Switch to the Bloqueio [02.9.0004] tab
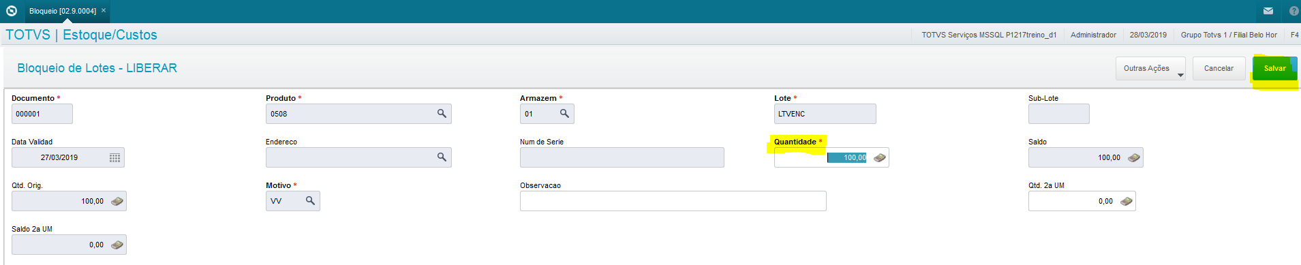Image resolution: width=1301 pixels, height=265 pixels. coord(63,11)
